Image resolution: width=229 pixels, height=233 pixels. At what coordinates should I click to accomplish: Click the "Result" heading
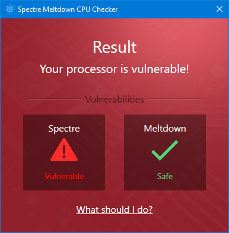[114, 47]
